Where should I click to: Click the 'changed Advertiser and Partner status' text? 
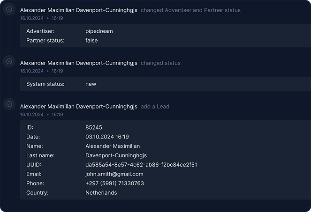click(x=190, y=10)
